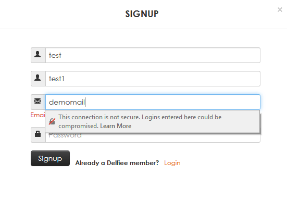Click the padlock icon beside the Password field

[38, 134]
